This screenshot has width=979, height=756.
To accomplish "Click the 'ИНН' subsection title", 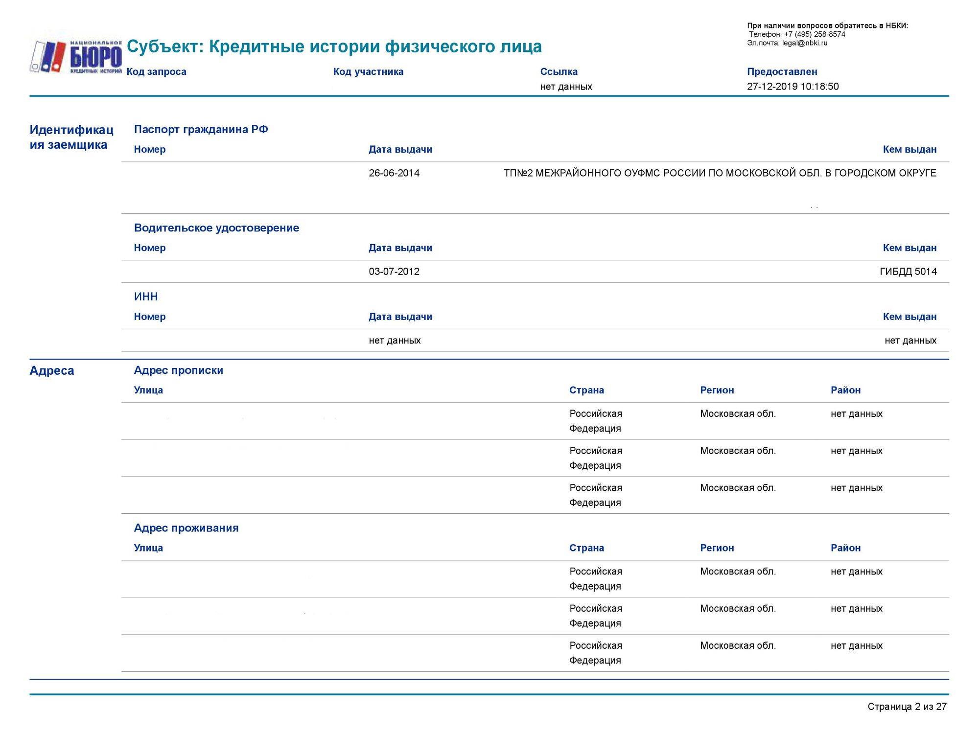I will 146,297.
